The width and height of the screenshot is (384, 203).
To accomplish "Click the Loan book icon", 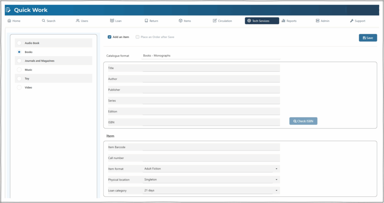I will tap(112, 21).
